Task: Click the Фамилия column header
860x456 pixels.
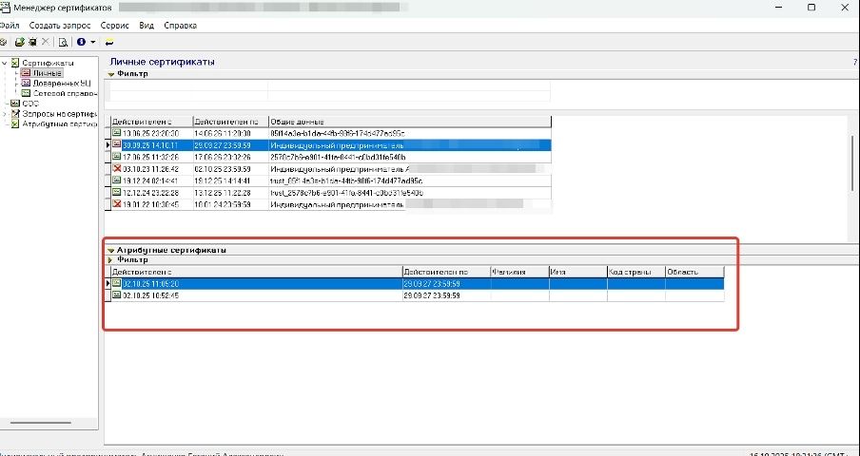Action: coord(518,272)
